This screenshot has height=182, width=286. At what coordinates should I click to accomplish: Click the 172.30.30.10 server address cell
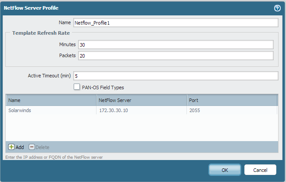(114, 110)
